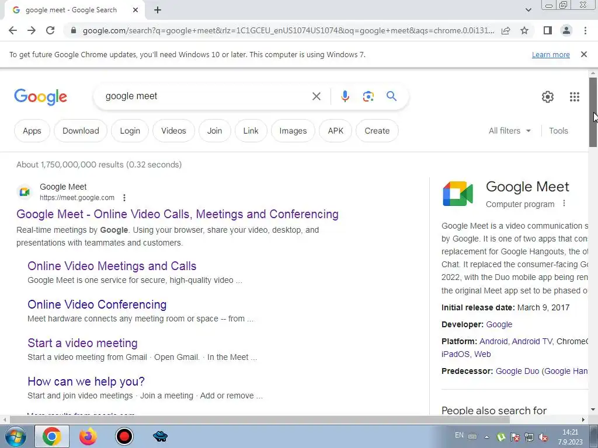Open the red record app in the taskbar
The image size is (598, 448).
(x=124, y=436)
